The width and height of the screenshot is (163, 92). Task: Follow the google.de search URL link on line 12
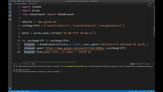coord(75,48)
